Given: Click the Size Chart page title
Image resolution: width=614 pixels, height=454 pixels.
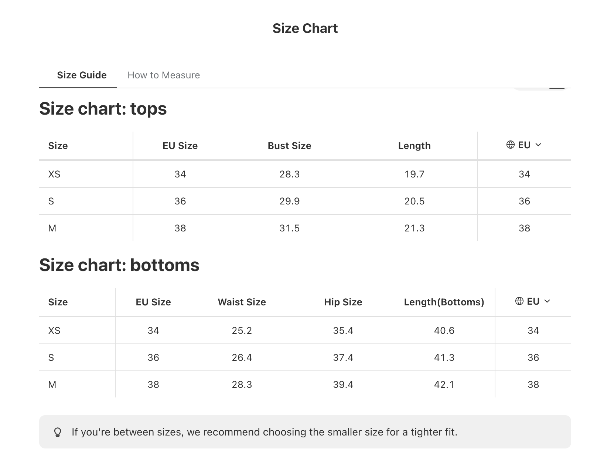Looking at the screenshot, I should [x=305, y=28].
